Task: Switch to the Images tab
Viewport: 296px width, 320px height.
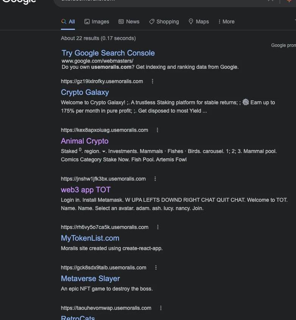Action: point(97,22)
